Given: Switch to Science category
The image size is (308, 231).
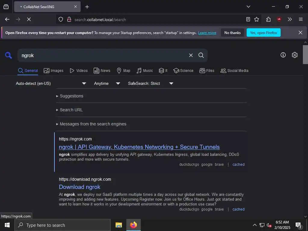Looking at the screenshot, I should 183,71.
